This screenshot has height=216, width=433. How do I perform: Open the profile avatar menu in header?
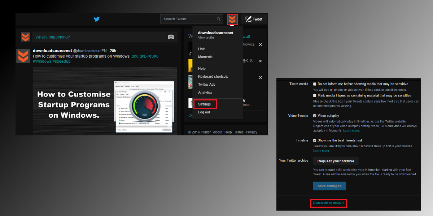(x=232, y=19)
